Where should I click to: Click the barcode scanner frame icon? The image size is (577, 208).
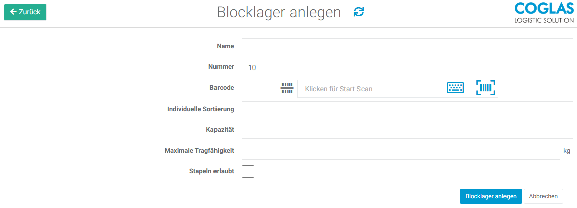tap(486, 88)
